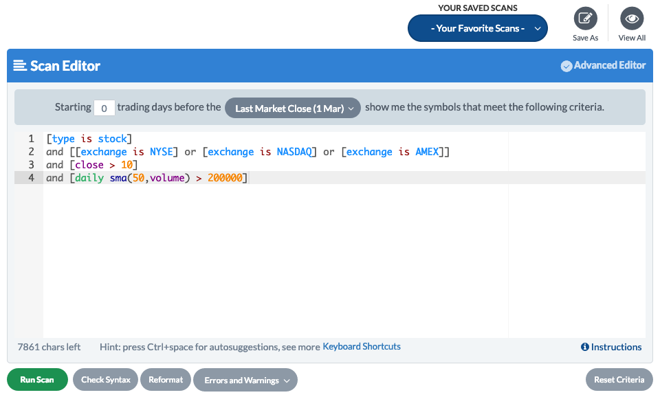Click the trading days offset input
Viewport: 660px width, 397px height.
click(104, 108)
